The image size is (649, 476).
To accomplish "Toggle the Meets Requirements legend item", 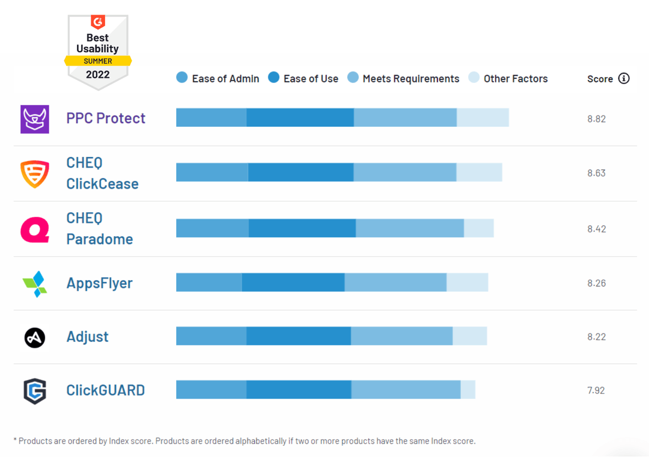I will 403,78.
